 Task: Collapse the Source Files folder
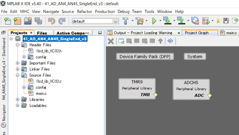(18, 75)
